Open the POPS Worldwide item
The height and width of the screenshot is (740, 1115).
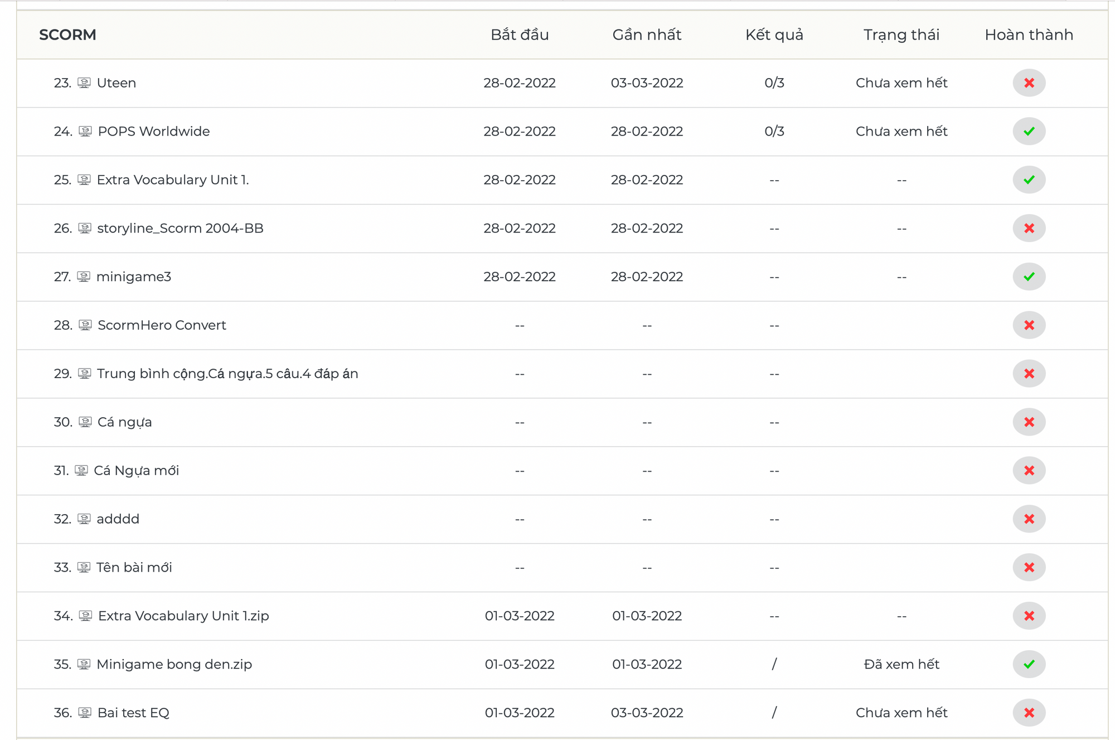click(154, 132)
